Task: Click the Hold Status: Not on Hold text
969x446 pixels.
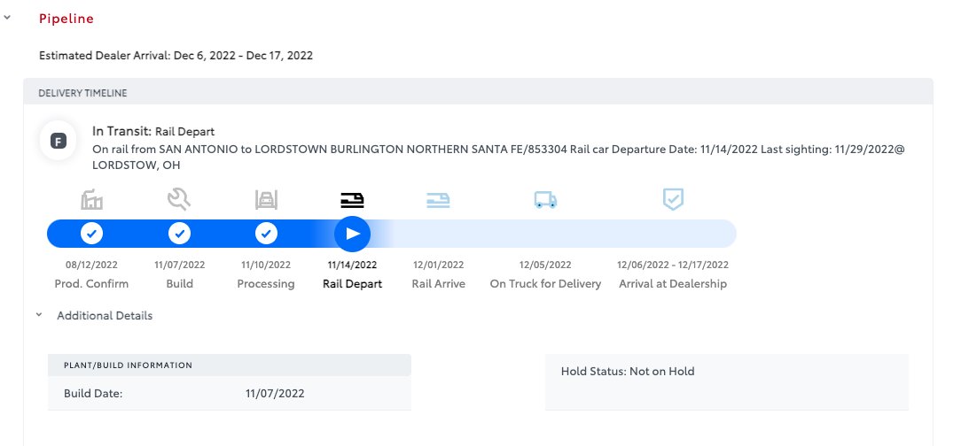Action: [x=628, y=372]
